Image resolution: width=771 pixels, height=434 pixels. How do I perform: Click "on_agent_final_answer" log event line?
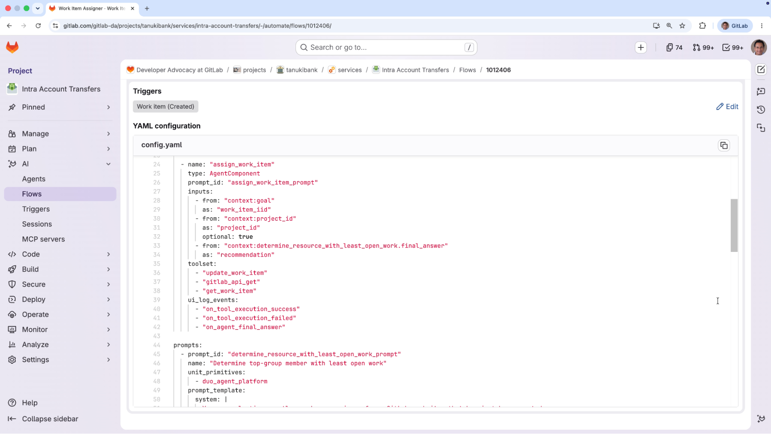pyautogui.click(x=244, y=327)
